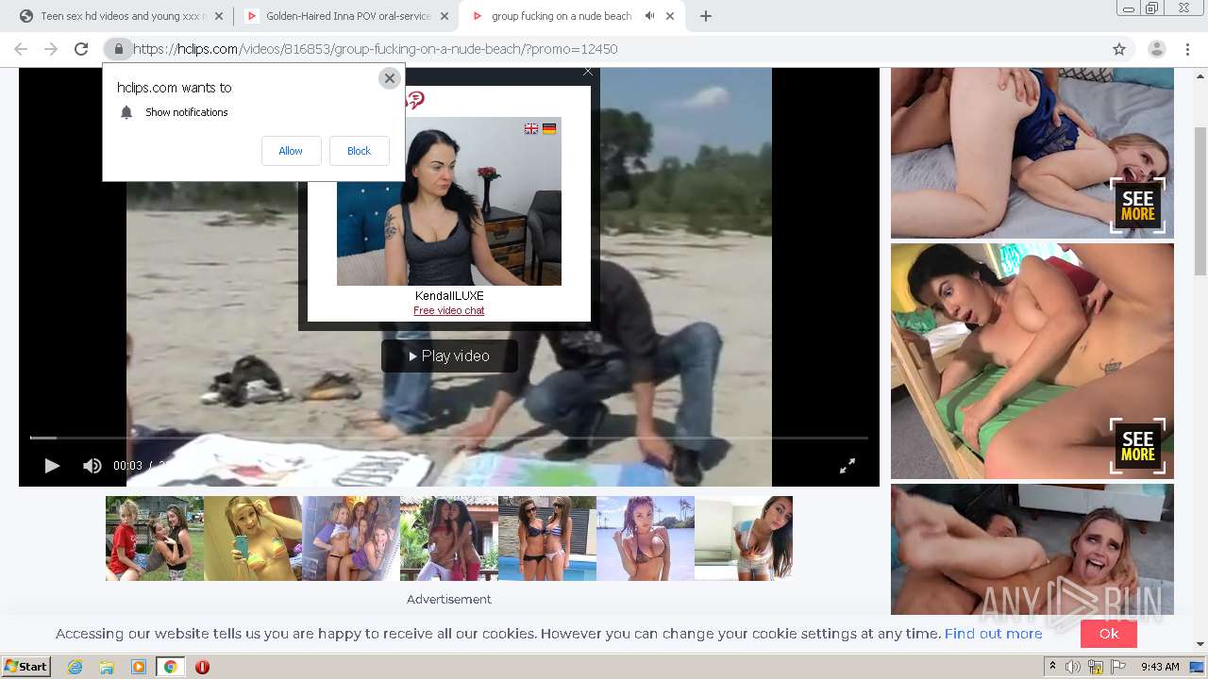1208x679 pixels.
Task: Reload the current page
Action: [81, 49]
